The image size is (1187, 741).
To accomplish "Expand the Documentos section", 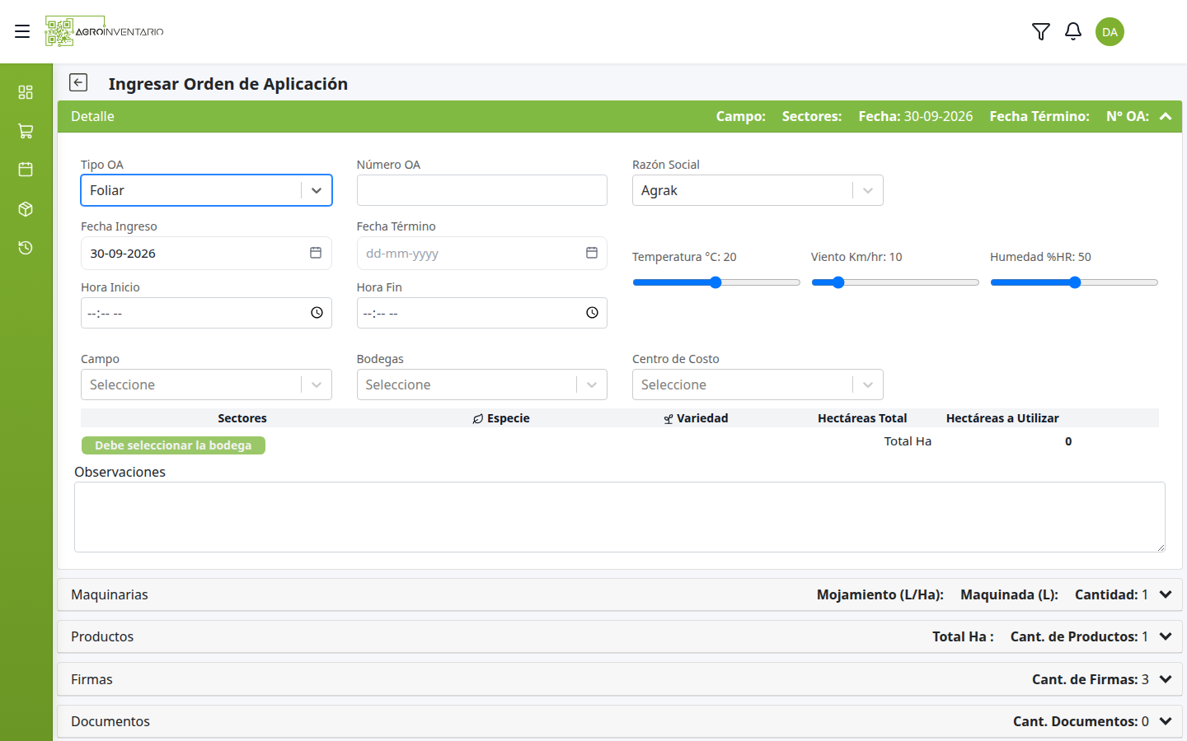I will pyautogui.click(x=1166, y=721).
